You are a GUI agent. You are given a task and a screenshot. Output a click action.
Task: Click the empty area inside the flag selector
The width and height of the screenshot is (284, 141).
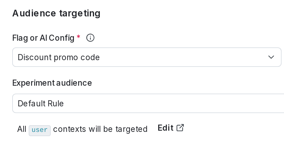(x=183, y=57)
